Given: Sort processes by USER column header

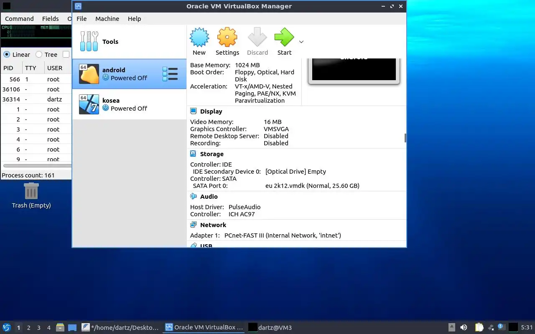Looking at the screenshot, I should 58,68.
